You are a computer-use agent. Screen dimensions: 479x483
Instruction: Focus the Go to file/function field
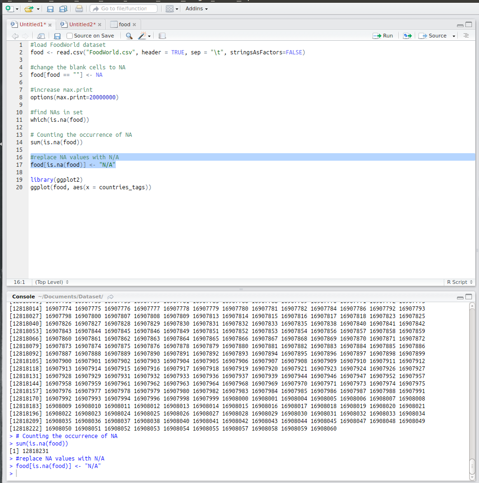(124, 8)
